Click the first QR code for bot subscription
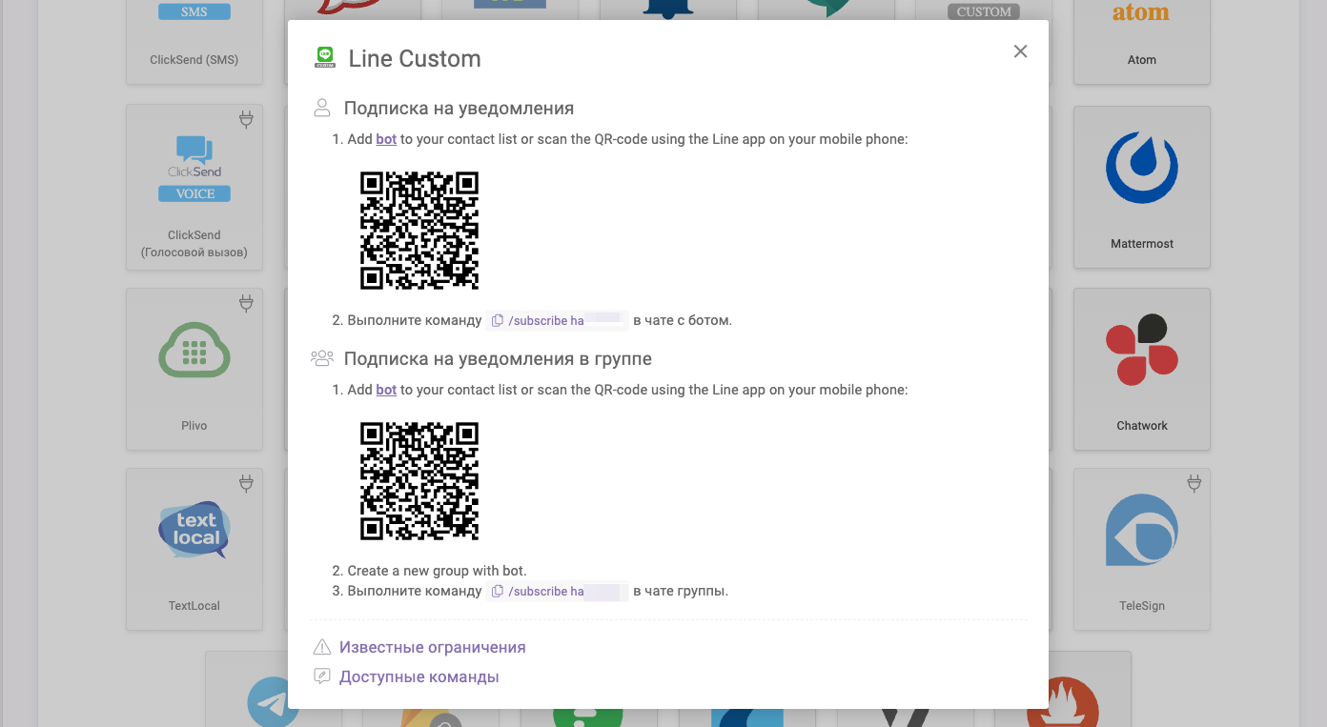Viewport: 1327px width, 727px height. 419,231
